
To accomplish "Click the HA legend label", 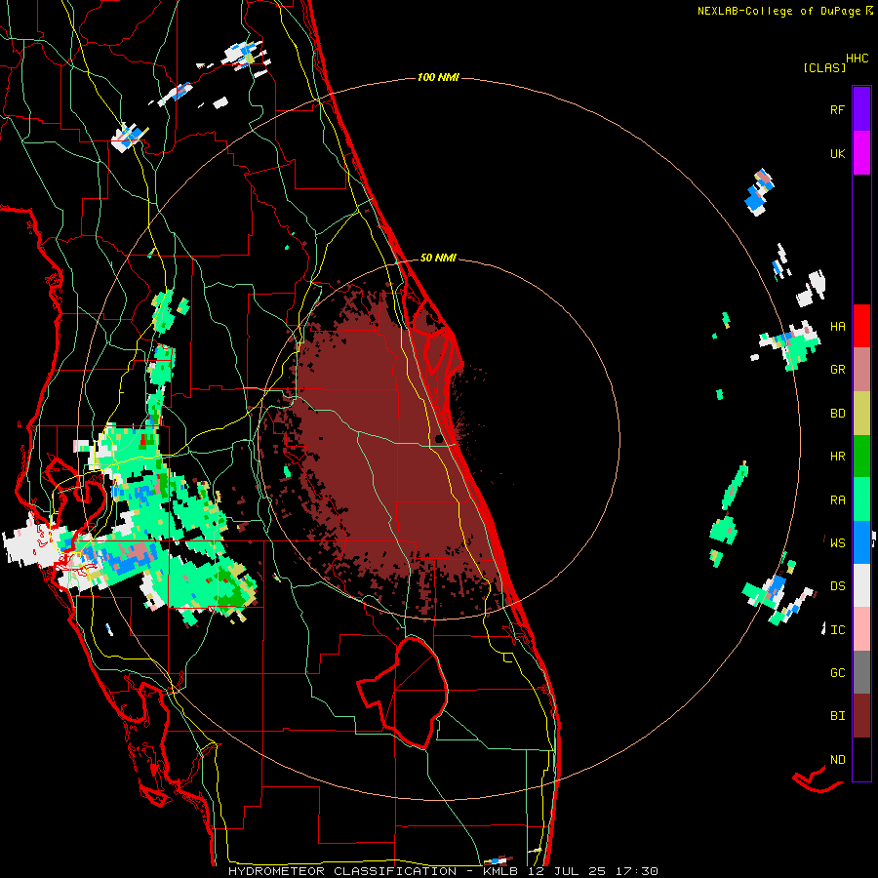I will (x=838, y=327).
